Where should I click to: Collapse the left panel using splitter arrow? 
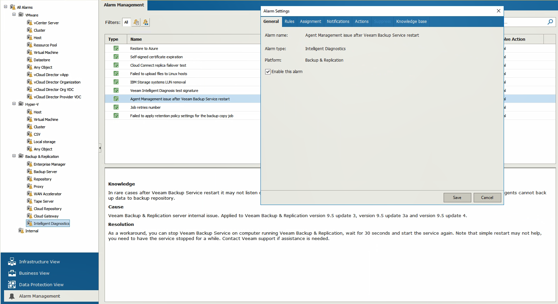coord(100,148)
